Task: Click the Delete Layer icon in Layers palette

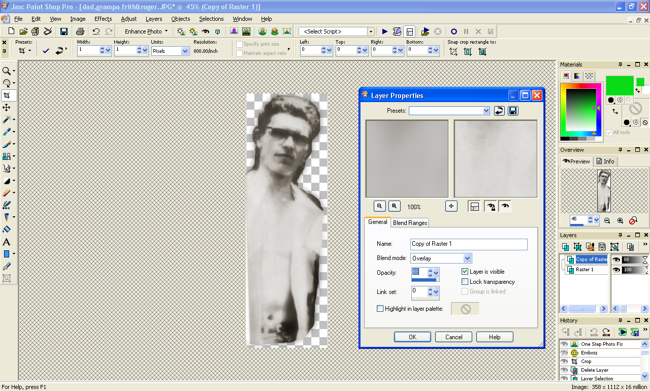Action: pyautogui.click(x=630, y=247)
